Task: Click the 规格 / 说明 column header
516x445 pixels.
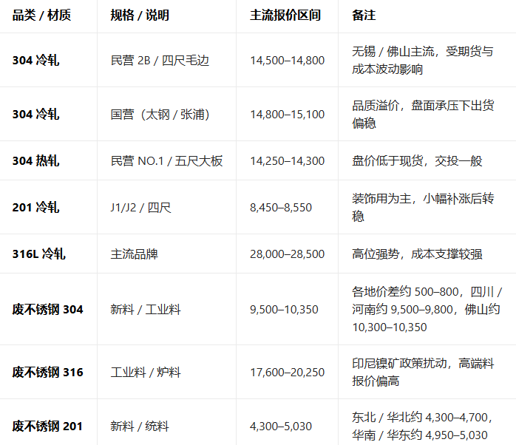Action: pos(140,16)
